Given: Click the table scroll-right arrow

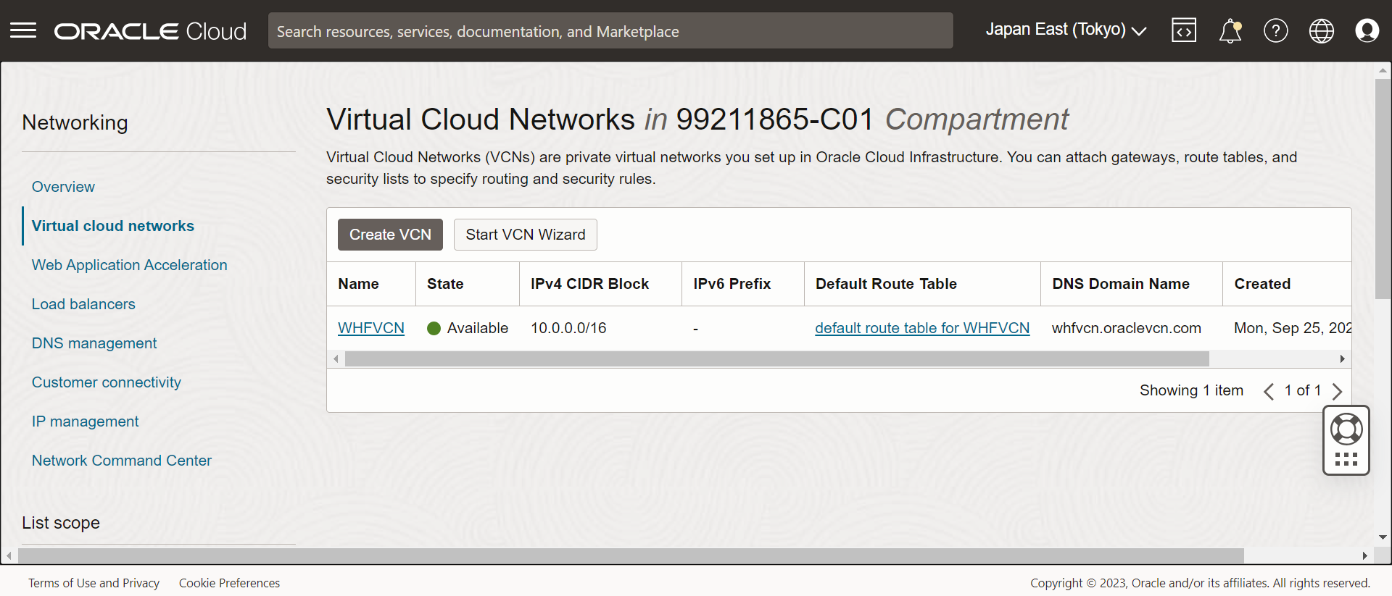Looking at the screenshot, I should click(x=1343, y=359).
